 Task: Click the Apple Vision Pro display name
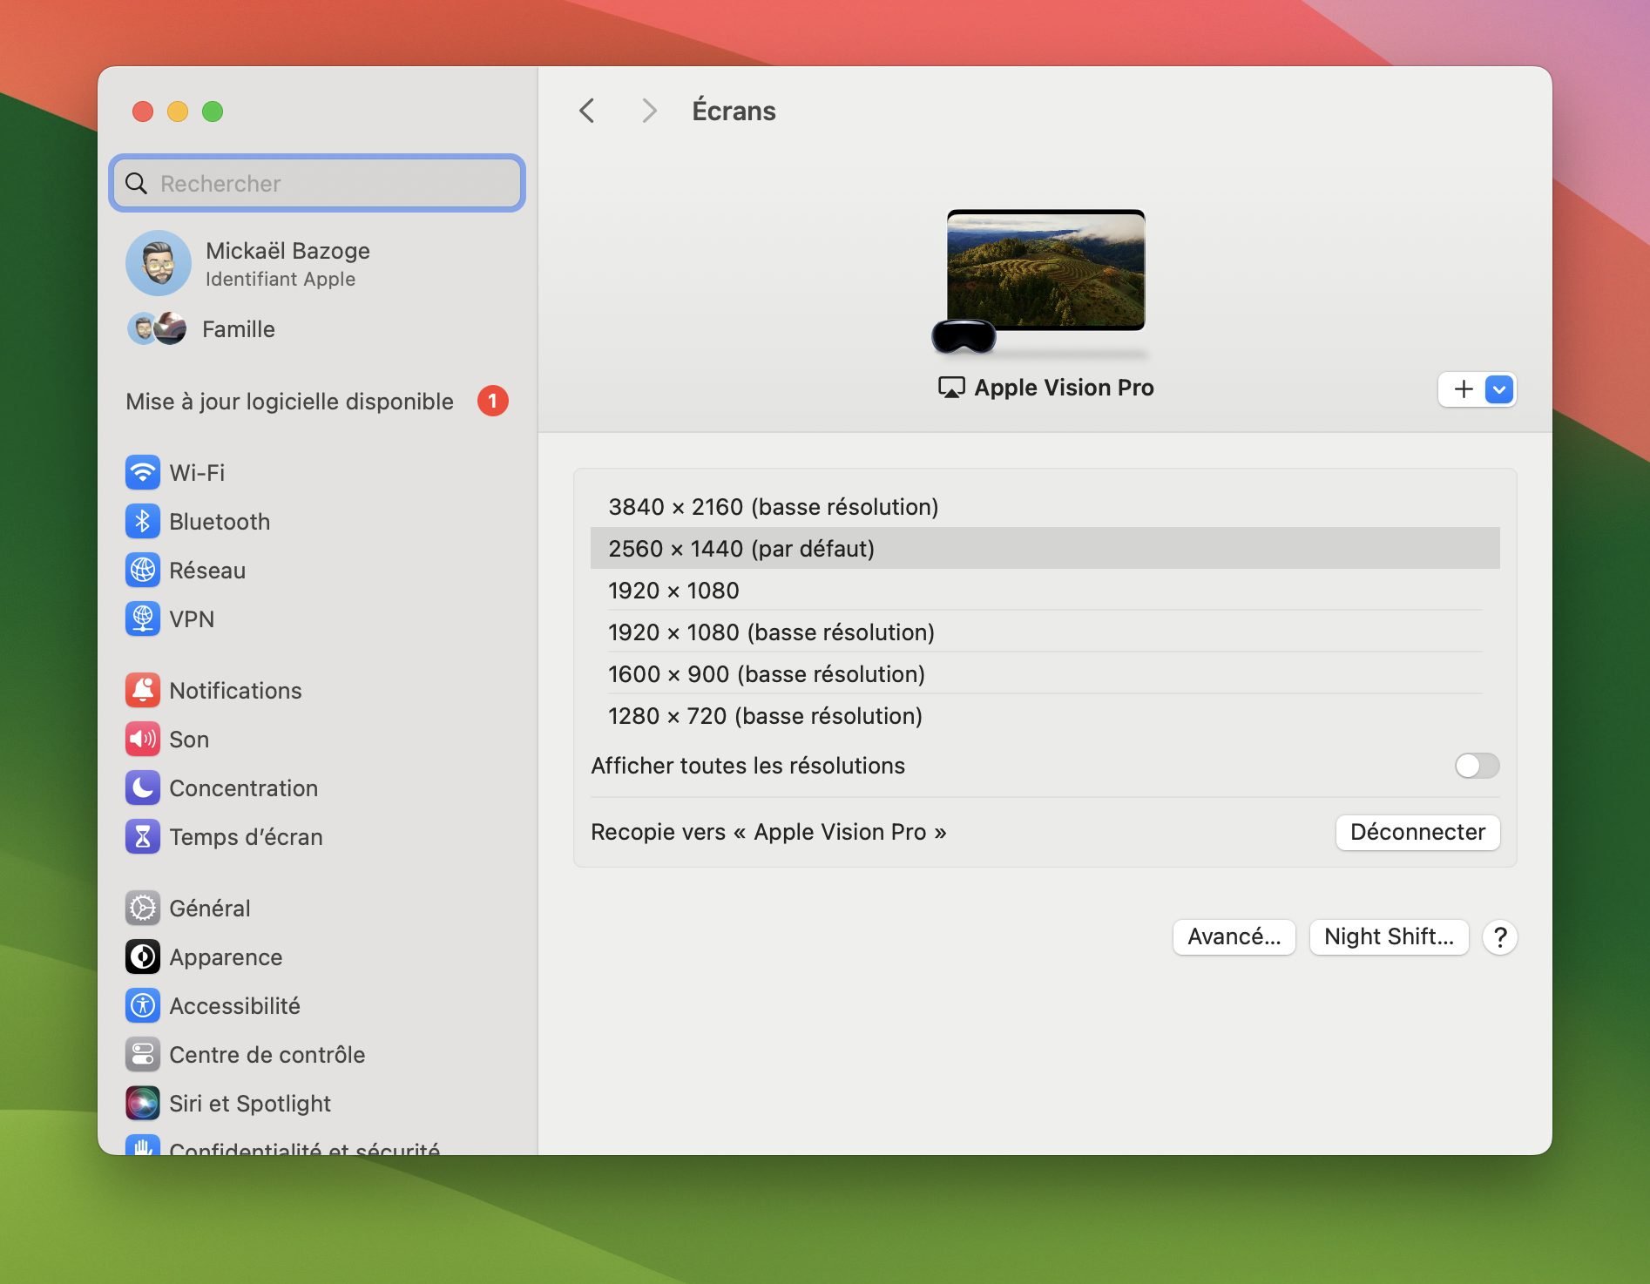(x=1064, y=388)
